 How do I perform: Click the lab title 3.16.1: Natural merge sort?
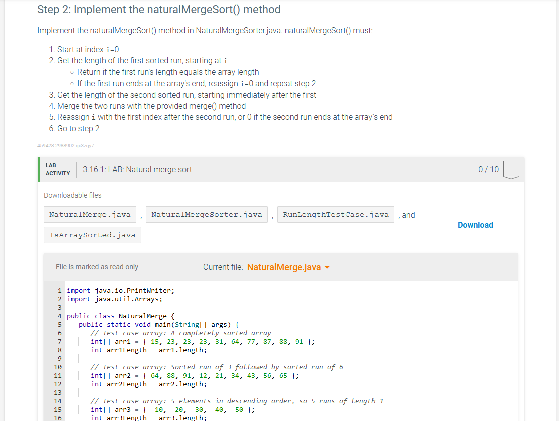[136, 169]
